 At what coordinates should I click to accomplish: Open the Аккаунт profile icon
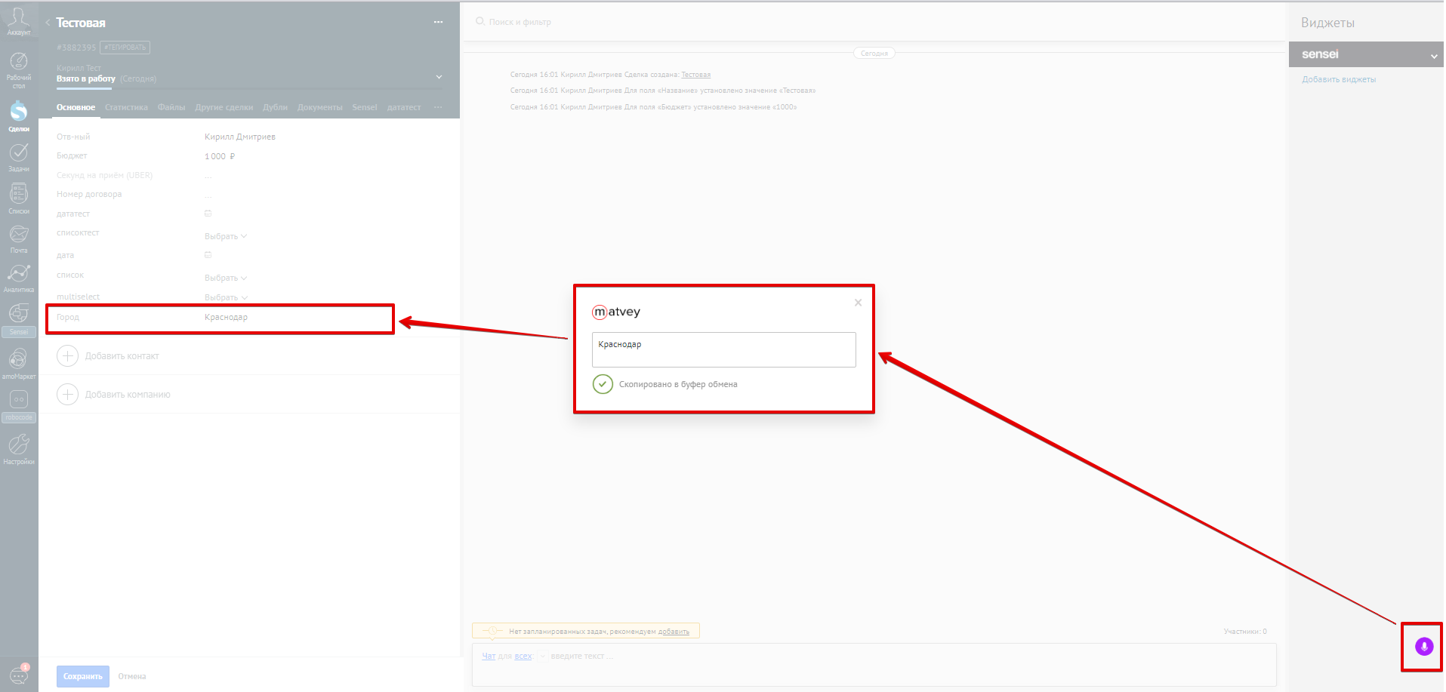tap(19, 21)
